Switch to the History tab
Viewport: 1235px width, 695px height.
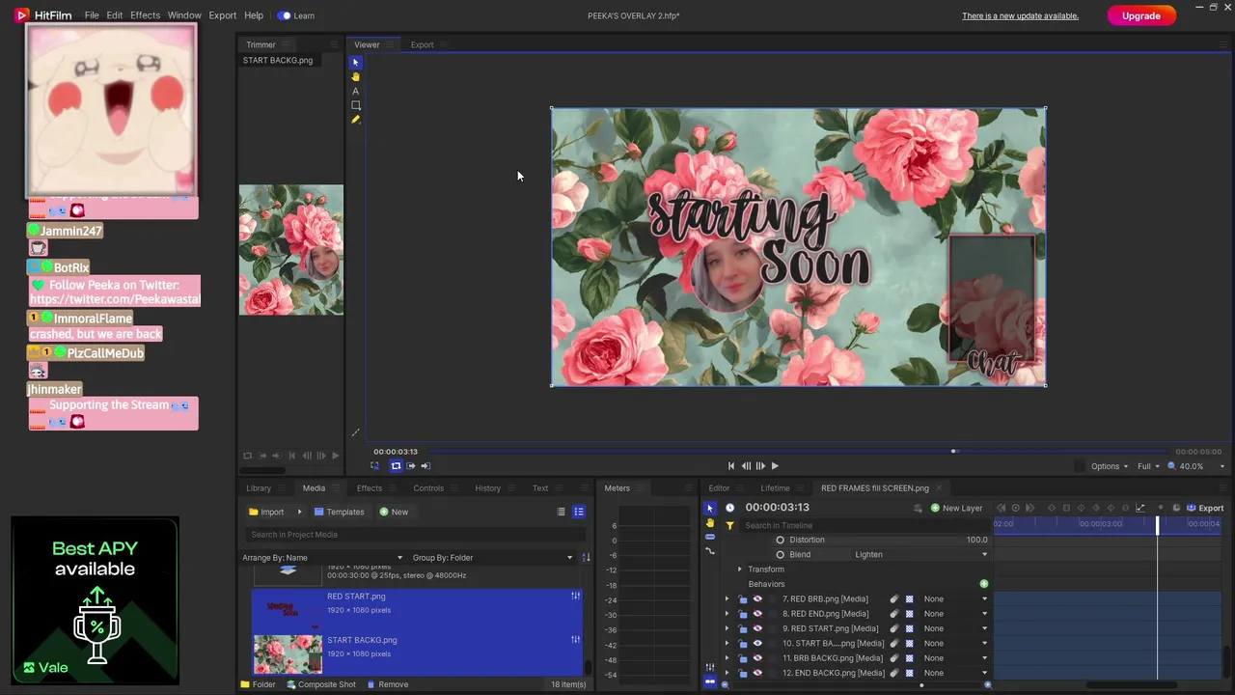pos(487,488)
